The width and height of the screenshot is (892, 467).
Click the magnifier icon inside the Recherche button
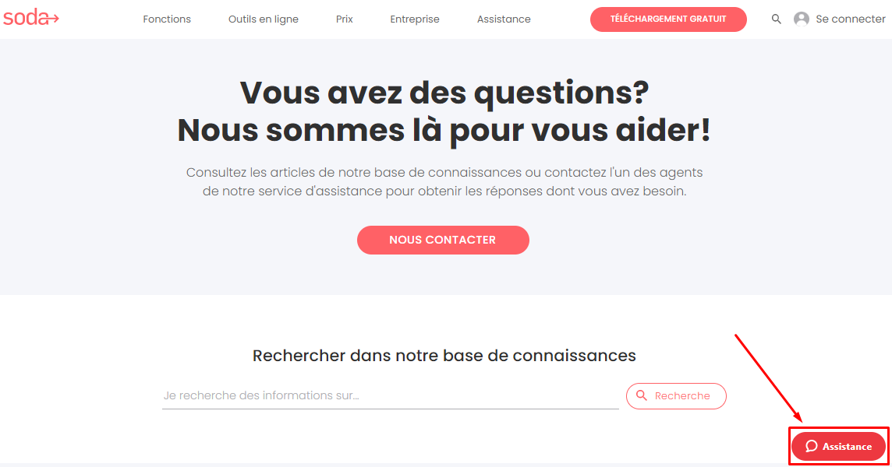[x=641, y=395]
